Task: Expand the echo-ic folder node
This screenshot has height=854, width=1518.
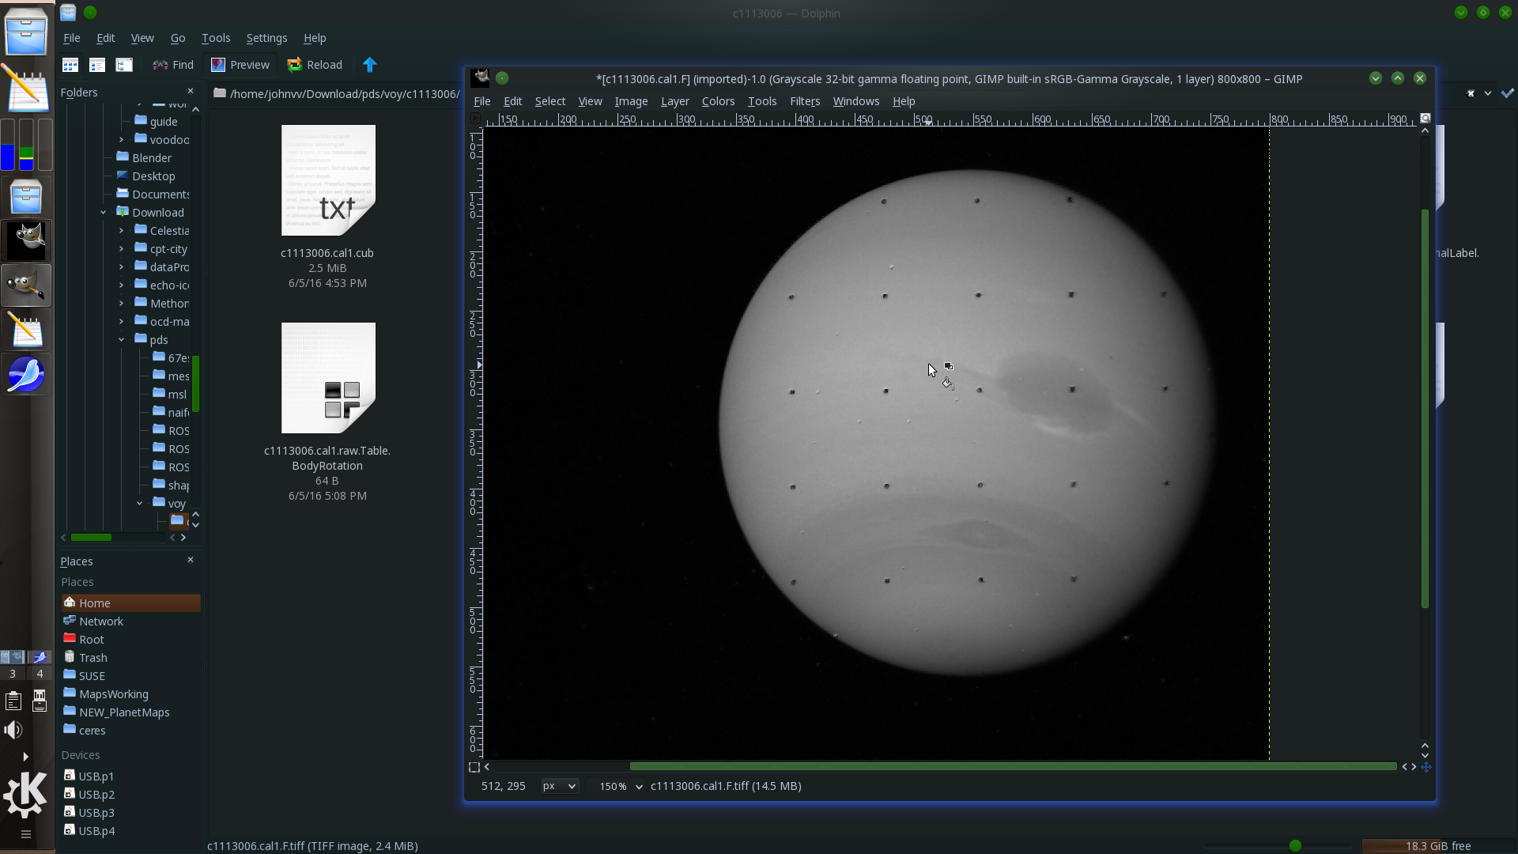Action: [x=122, y=285]
